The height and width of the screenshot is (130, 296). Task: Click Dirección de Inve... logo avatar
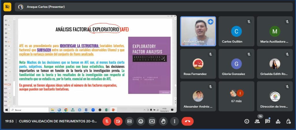[275, 96]
